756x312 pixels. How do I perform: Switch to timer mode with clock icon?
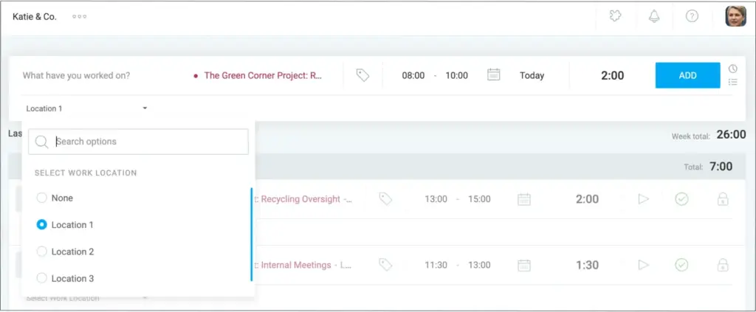click(x=732, y=69)
